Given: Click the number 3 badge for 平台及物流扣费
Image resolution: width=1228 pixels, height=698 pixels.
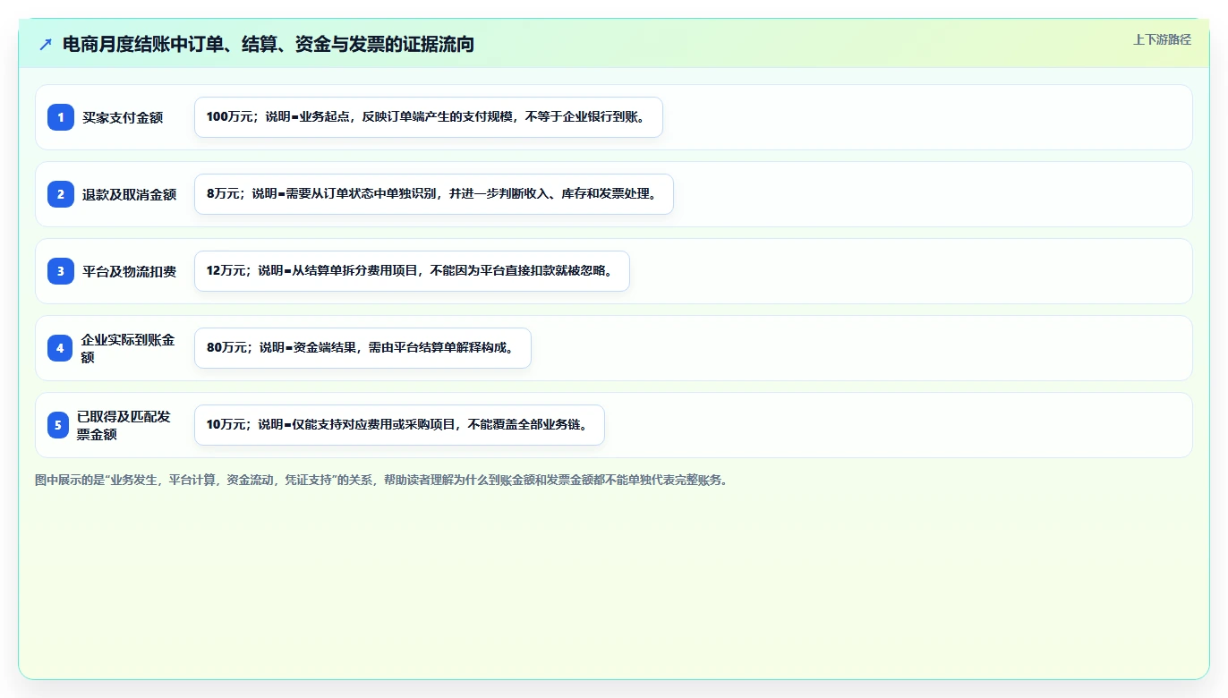Looking at the screenshot, I should point(61,271).
